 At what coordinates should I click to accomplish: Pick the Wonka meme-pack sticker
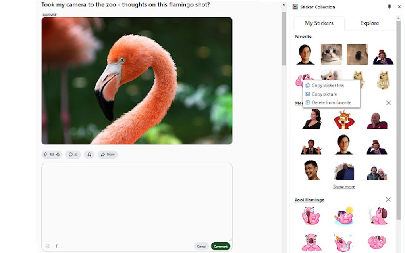coord(377,147)
